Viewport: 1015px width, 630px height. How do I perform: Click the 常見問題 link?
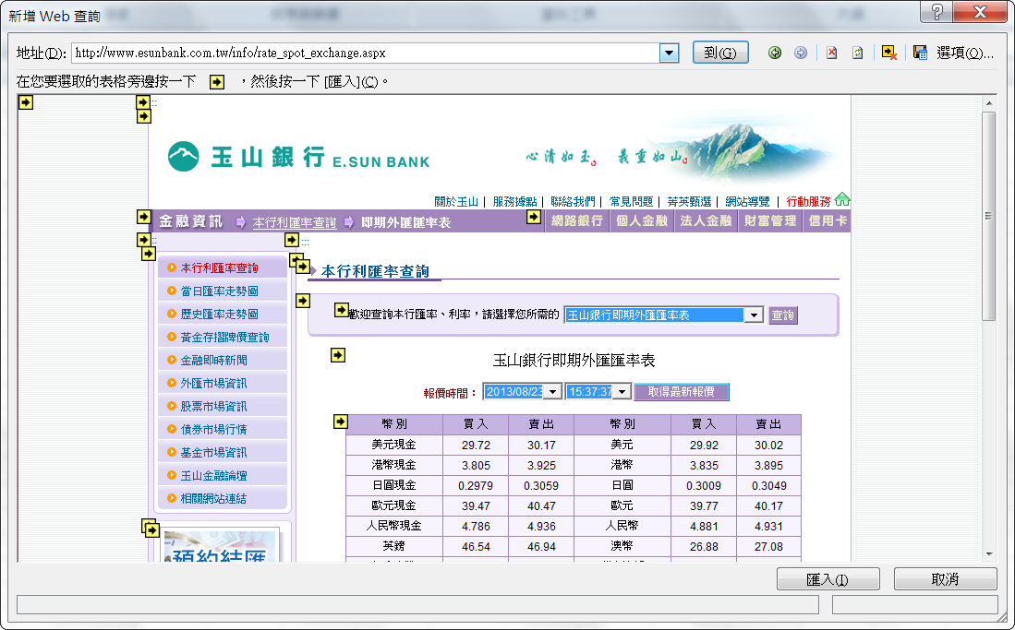[631, 202]
